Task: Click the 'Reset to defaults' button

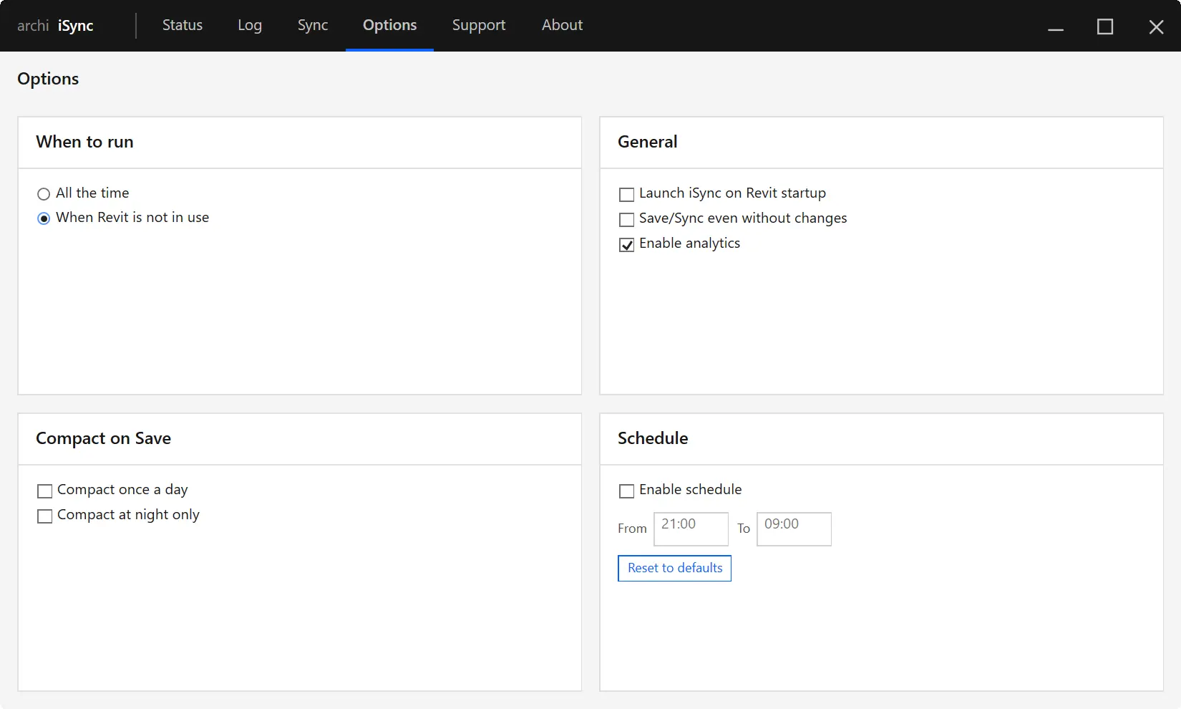Action: pyautogui.click(x=674, y=568)
